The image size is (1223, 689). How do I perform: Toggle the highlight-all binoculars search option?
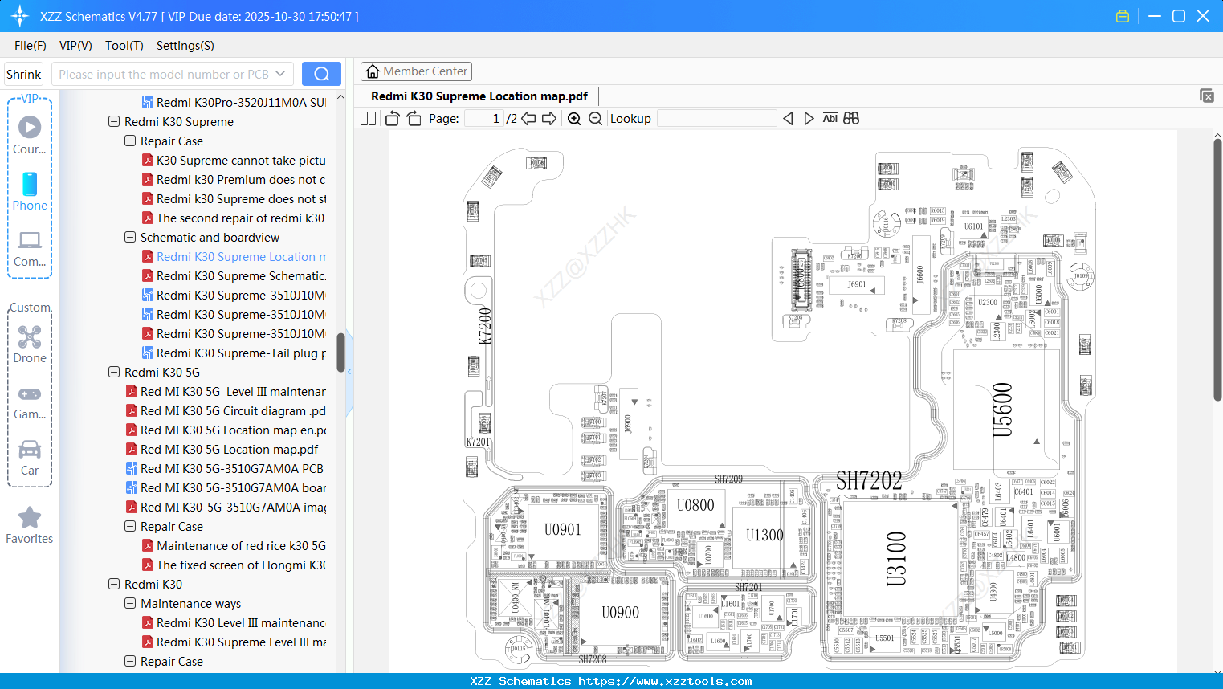coord(850,118)
